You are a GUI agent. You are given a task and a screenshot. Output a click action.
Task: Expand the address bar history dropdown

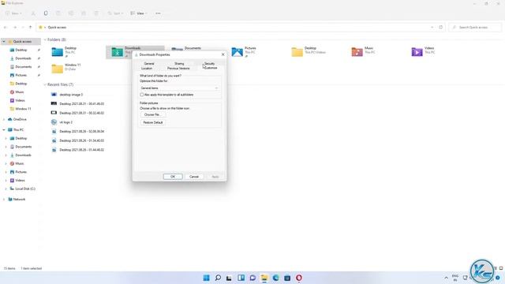pyautogui.click(x=432, y=28)
